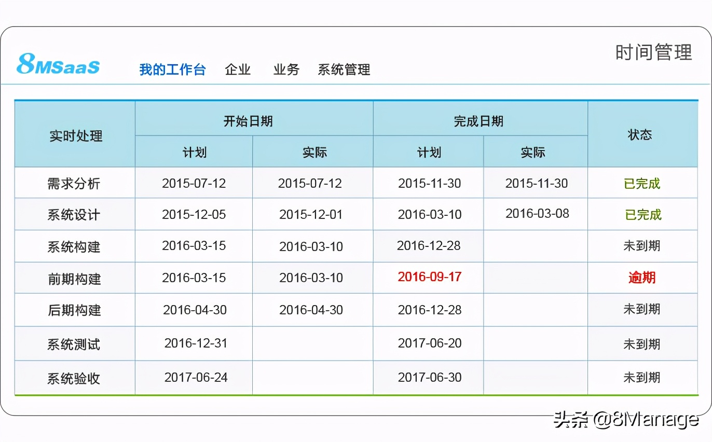This screenshot has width=712, height=442.
Task: Open the 我的工作台 menu item
Action: tap(173, 69)
